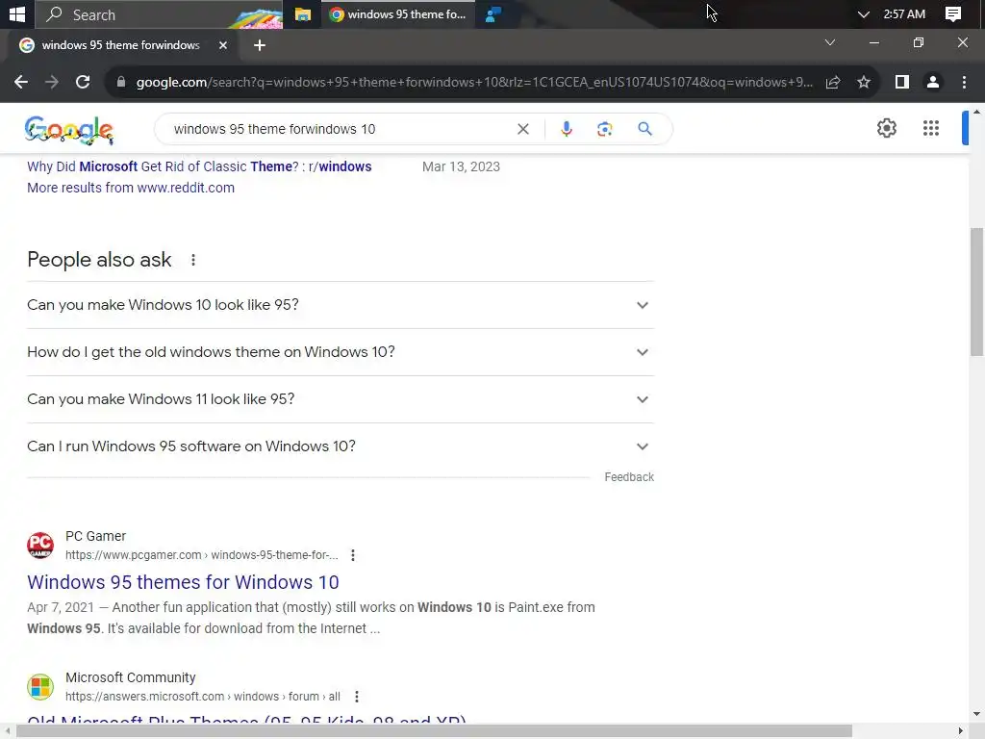985x739 pixels.
Task: Click the Microsoft Community favicon
Action: pos(40,686)
